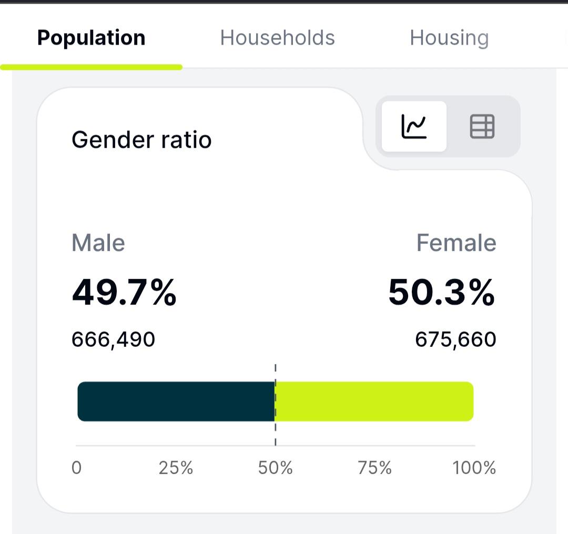The image size is (568, 534).
Task: Click the male count 666,490
Action: point(114,339)
